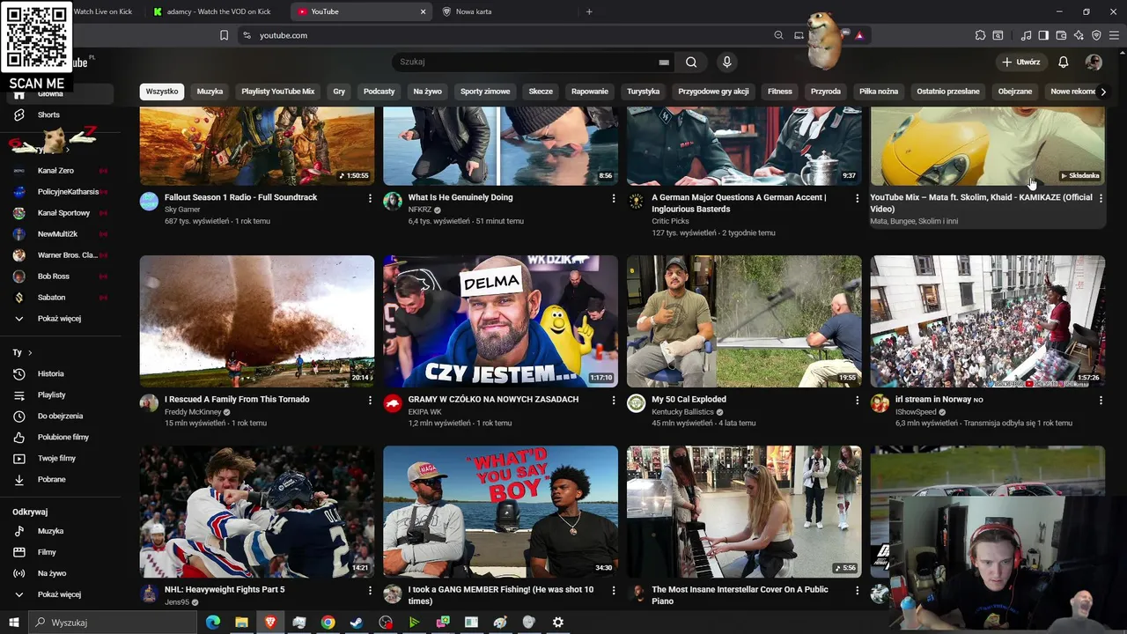
Task: Select the Gry filter chip
Action: pyautogui.click(x=339, y=92)
